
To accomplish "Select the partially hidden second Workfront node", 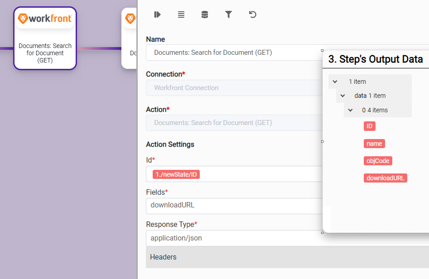I will [130, 38].
